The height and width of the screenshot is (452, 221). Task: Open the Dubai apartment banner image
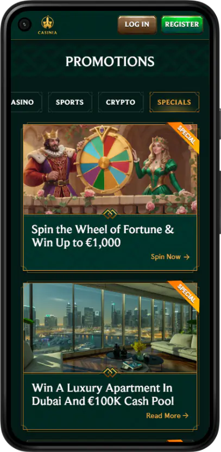pyautogui.click(x=110, y=328)
